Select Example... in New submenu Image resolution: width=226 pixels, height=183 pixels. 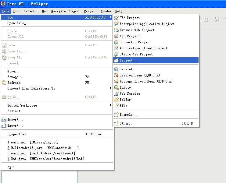156,115
